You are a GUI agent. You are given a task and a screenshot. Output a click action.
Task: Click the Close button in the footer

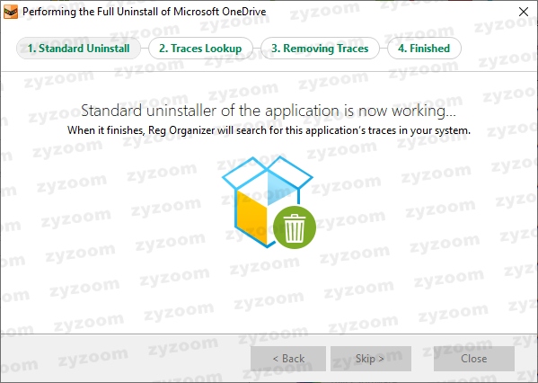coord(474,359)
